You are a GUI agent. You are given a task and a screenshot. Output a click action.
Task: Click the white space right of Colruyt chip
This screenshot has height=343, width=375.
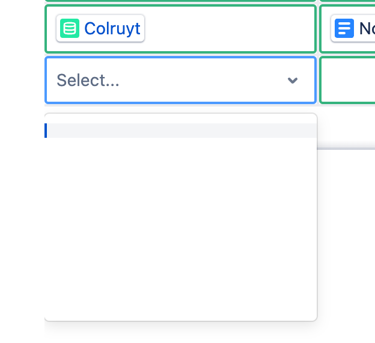tap(230, 29)
